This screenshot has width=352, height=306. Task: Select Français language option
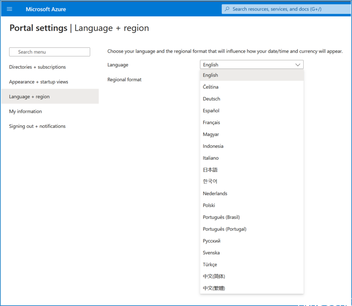[x=211, y=122]
